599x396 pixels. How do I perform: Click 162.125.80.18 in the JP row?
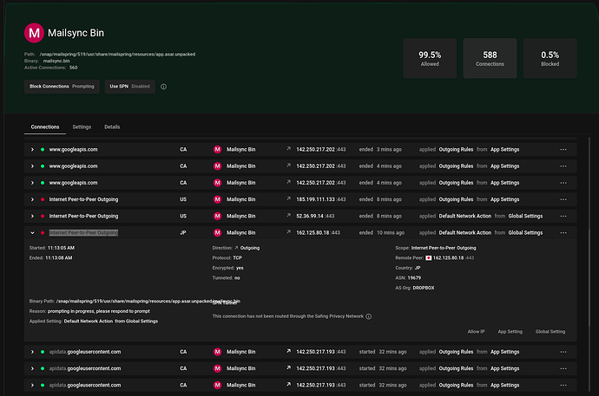318,232
